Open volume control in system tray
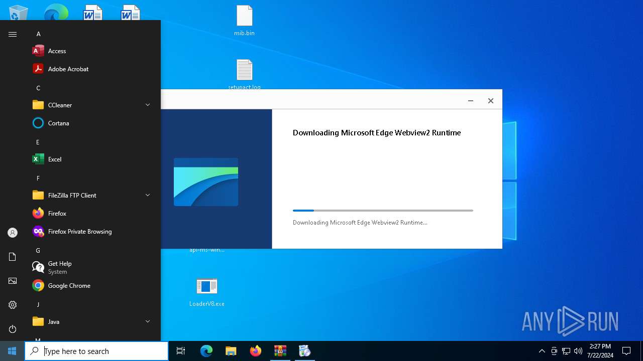Image resolution: width=643 pixels, height=361 pixels. 578,351
